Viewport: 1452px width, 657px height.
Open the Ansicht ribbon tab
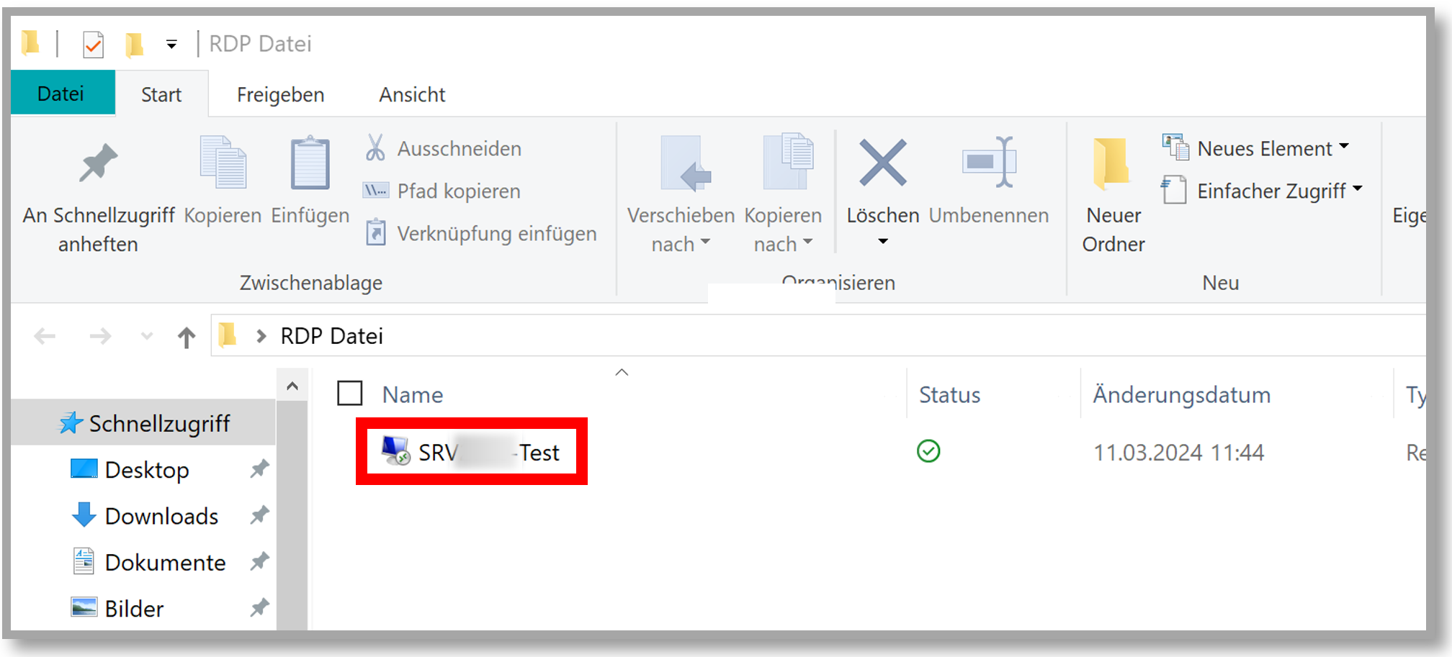[x=412, y=95]
